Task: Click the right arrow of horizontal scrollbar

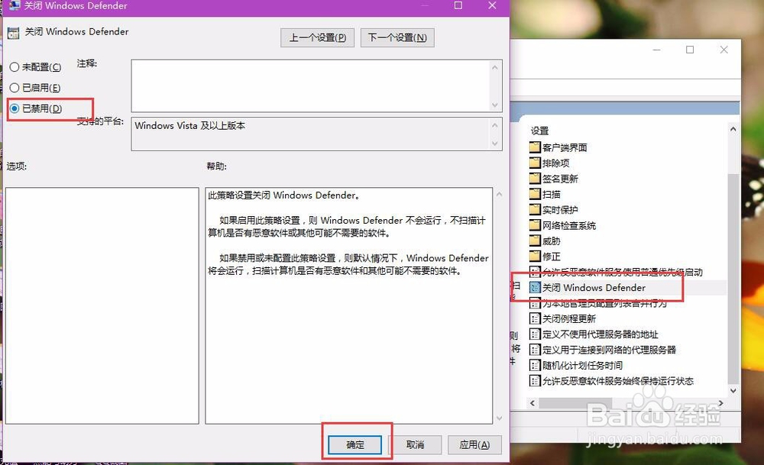Action: tap(721, 403)
